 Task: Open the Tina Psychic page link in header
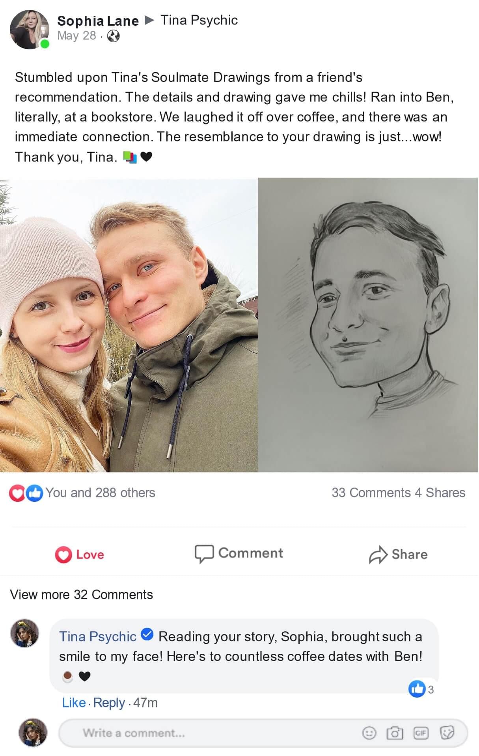pyautogui.click(x=199, y=20)
